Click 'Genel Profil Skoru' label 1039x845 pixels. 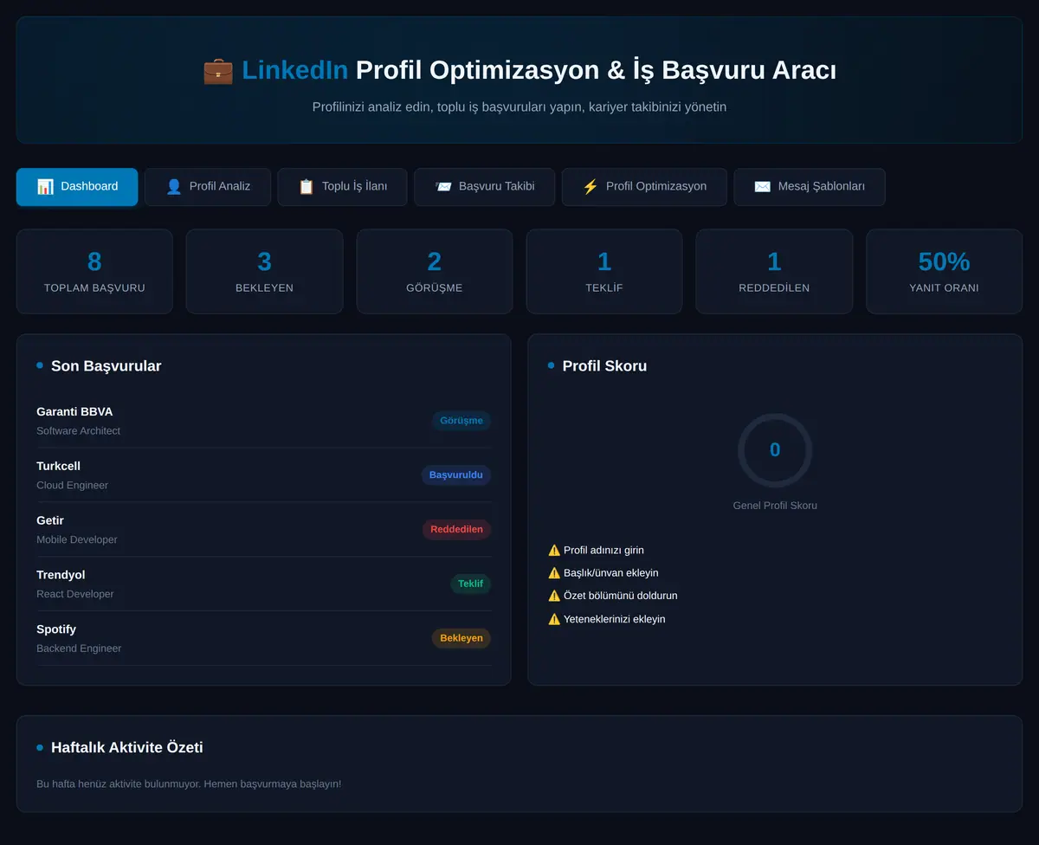tap(775, 506)
